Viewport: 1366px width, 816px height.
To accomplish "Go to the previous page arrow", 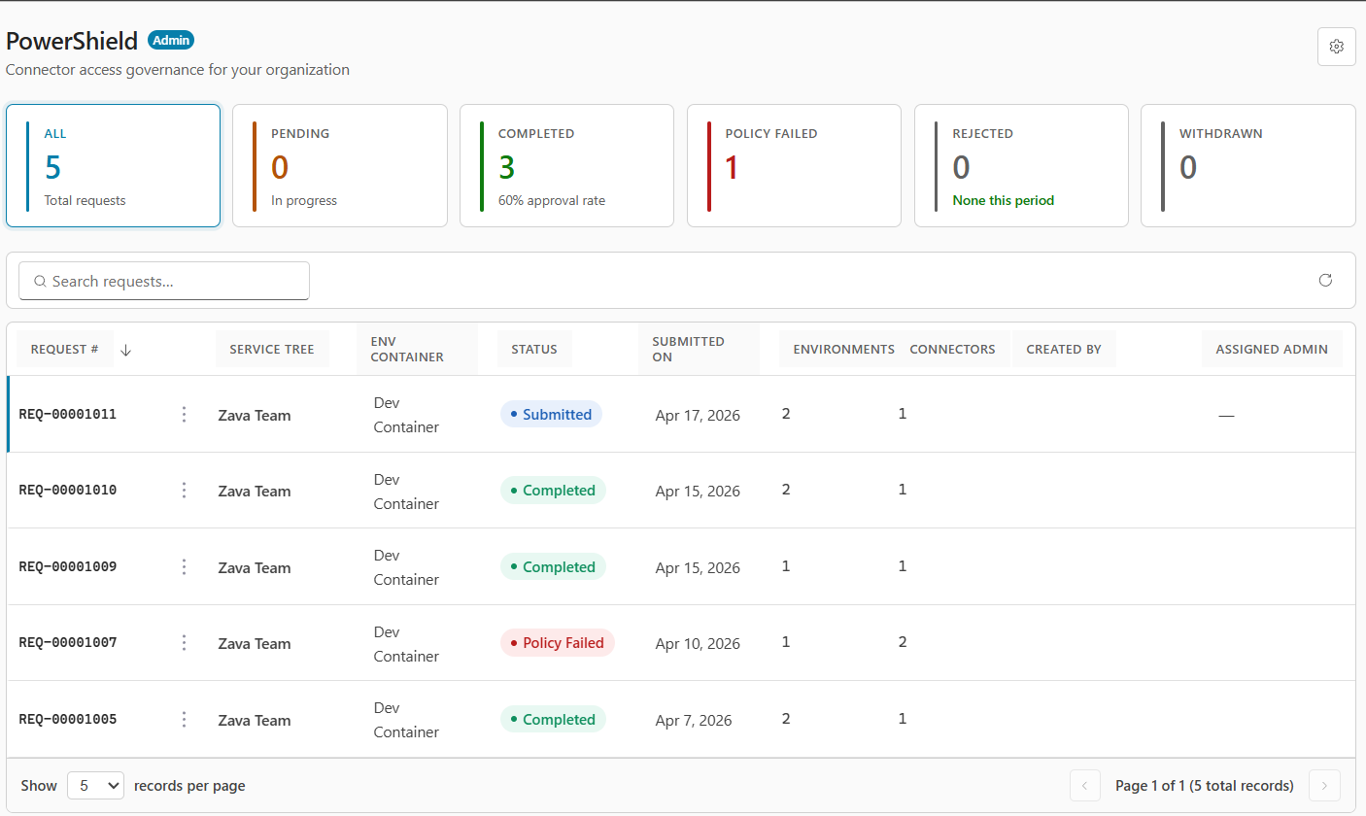I will click(1085, 786).
